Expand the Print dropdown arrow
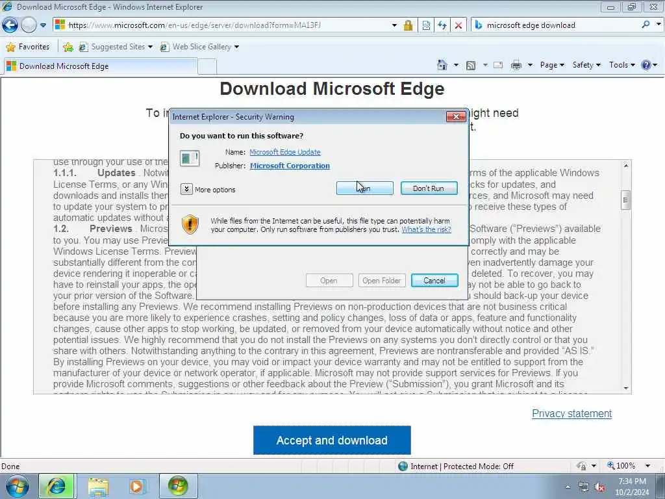 (530, 66)
